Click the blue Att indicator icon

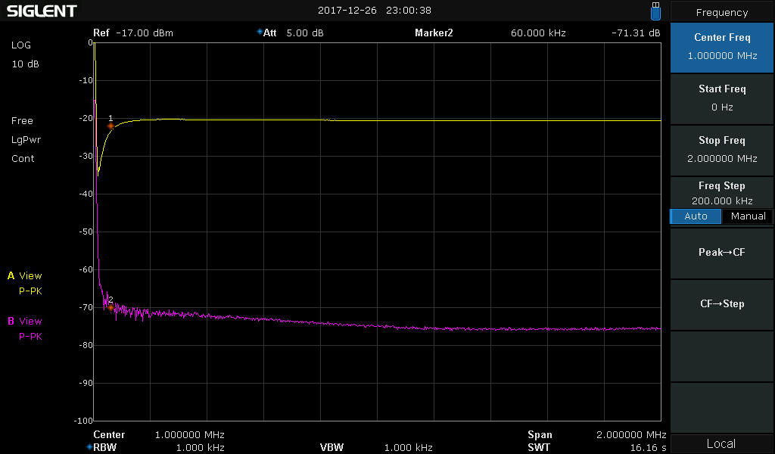(260, 33)
